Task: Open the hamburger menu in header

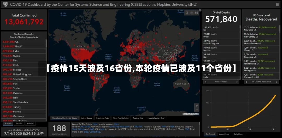Action: pos(278,4)
